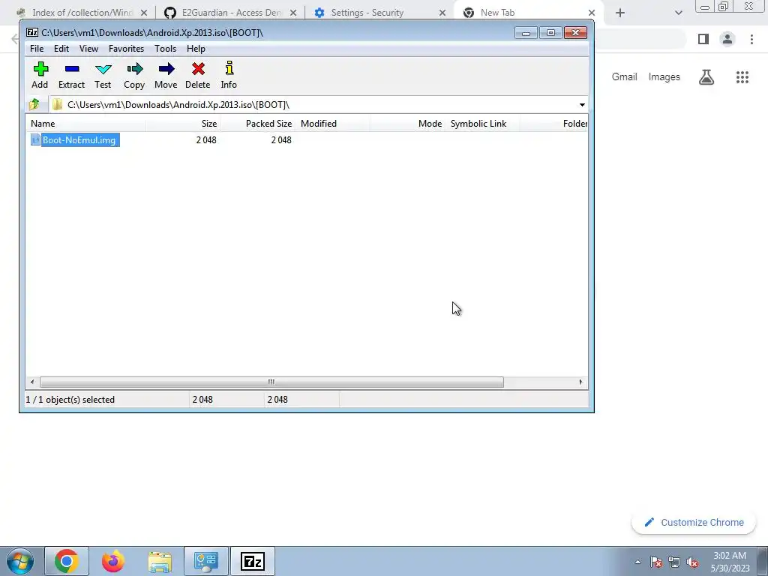This screenshot has width=768, height=576.
Task: Click the muted volume tray icon
Action: click(692, 562)
